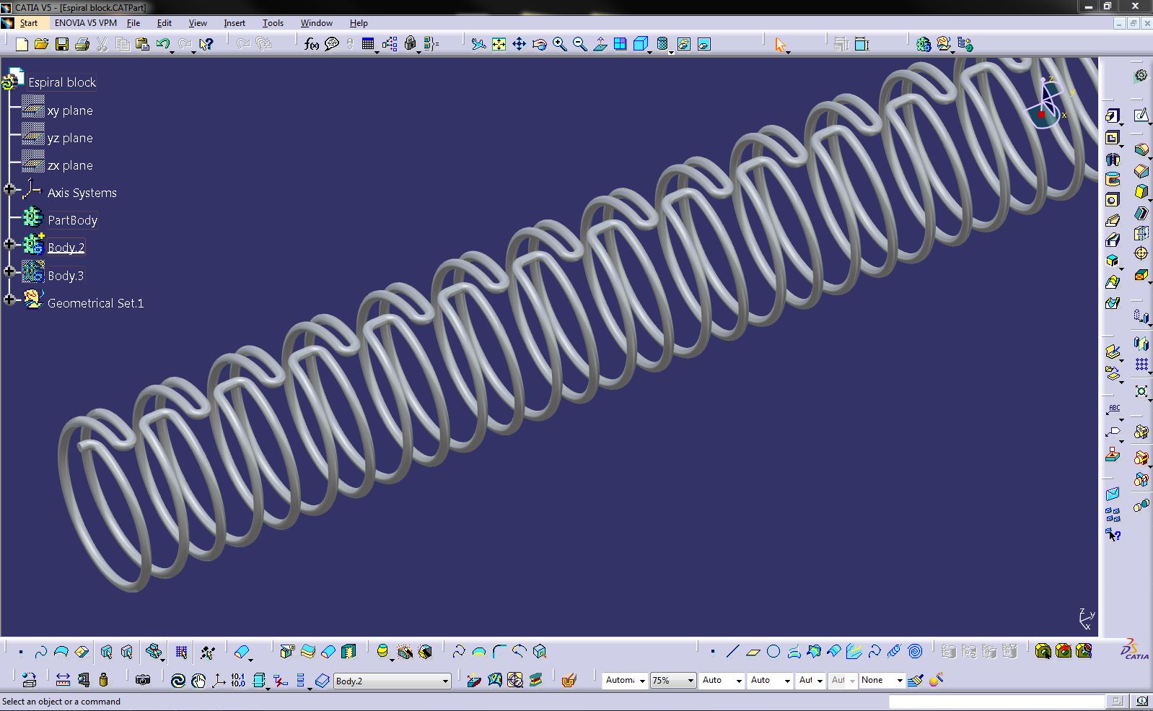Click the command input field in status bar
This screenshot has height=711, width=1153.
coord(996,701)
